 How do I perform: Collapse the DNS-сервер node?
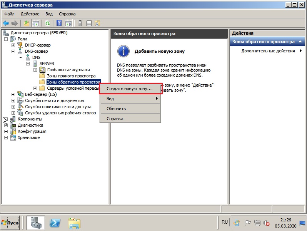(x=13, y=51)
